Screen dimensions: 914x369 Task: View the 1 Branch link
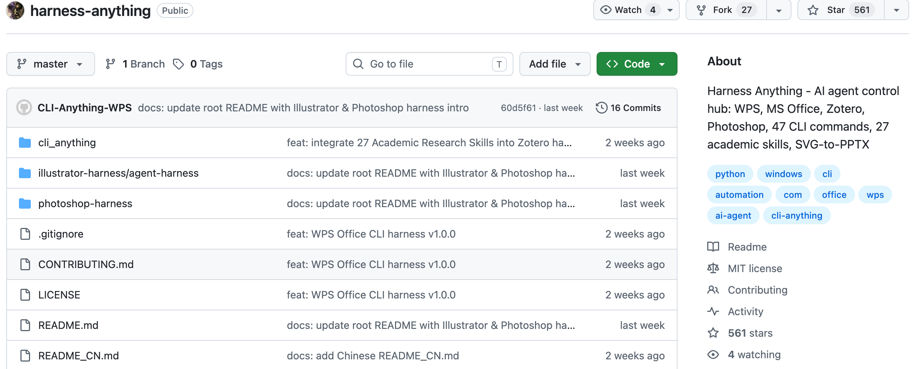pos(135,64)
